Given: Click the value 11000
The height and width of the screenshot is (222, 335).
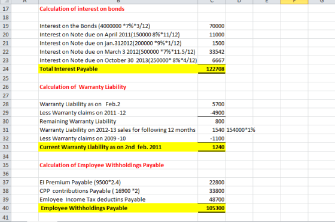Looking at the screenshot, I should point(217,35).
